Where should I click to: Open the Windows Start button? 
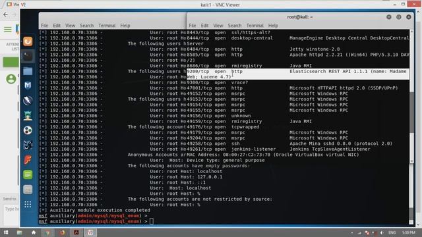coord(6,232)
